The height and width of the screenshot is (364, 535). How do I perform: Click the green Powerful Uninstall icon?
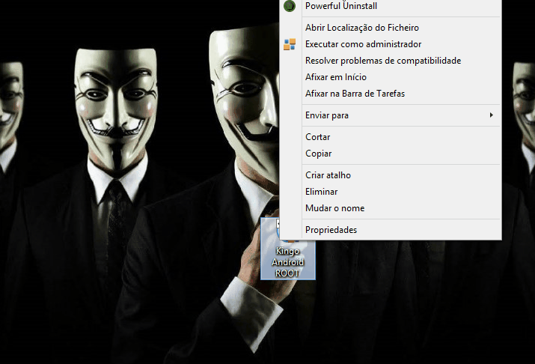pyautogui.click(x=290, y=6)
